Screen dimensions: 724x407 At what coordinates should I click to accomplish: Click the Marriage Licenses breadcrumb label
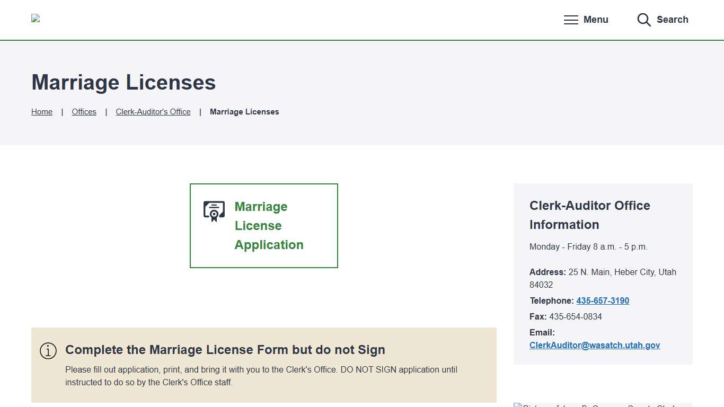point(244,112)
